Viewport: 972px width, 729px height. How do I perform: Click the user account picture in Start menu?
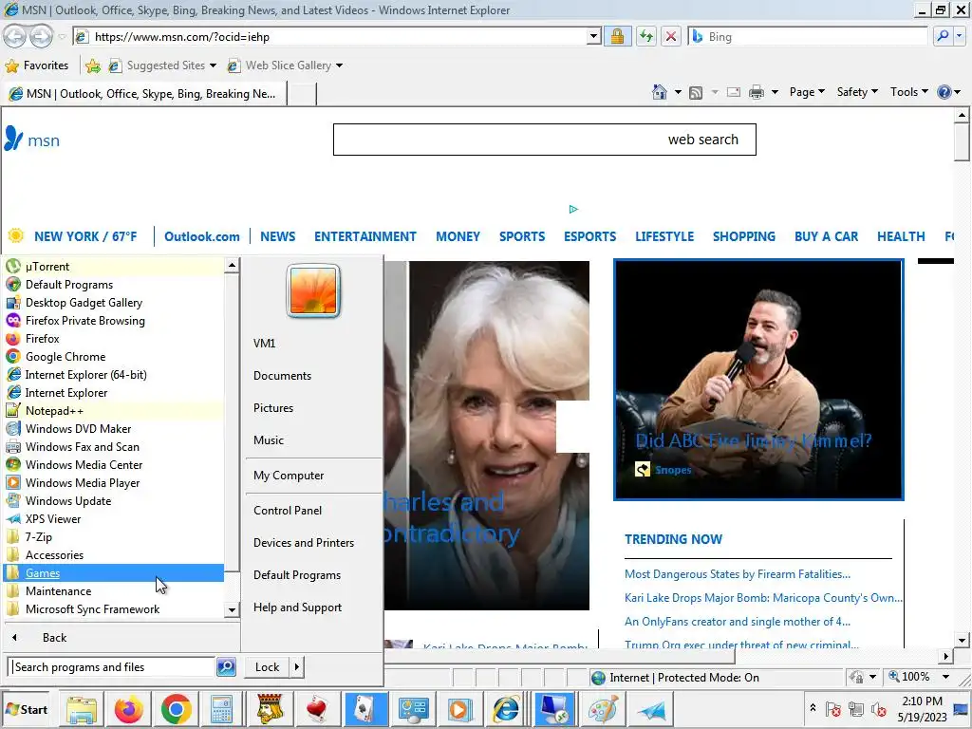point(313,290)
